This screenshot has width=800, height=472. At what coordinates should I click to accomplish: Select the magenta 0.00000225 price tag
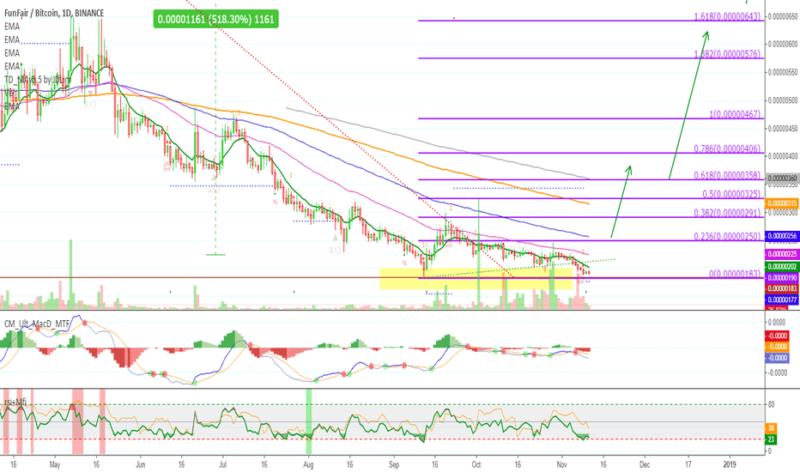tap(782, 254)
